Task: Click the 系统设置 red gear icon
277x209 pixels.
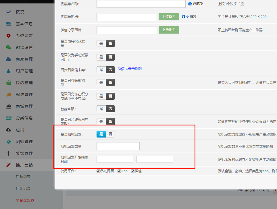Action: click(9, 36)
